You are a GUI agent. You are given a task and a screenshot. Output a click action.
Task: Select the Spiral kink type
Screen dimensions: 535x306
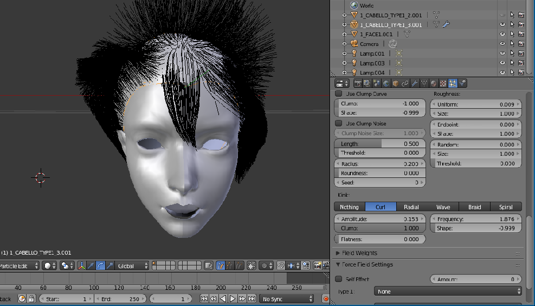click(506, 207)
